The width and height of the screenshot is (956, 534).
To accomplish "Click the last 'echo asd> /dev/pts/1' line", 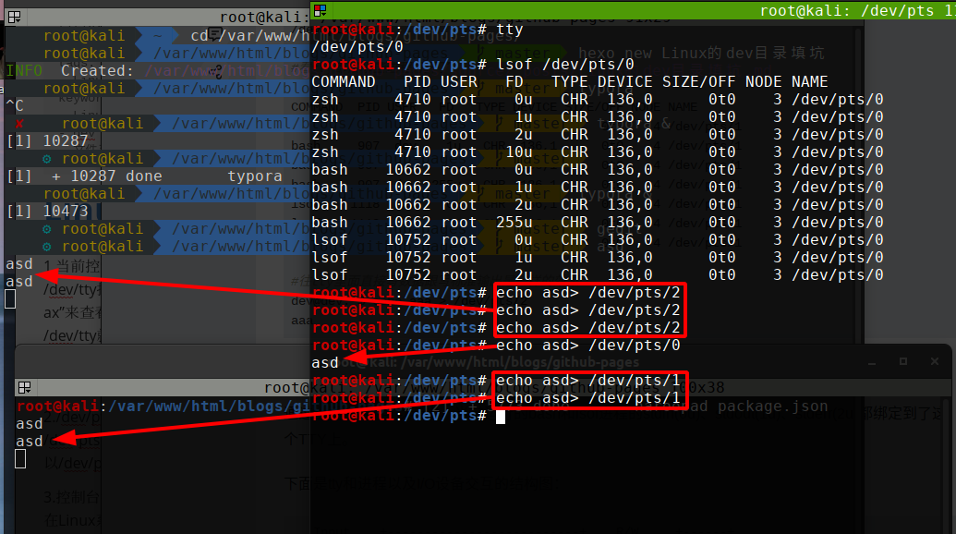I will click(587, 398).
